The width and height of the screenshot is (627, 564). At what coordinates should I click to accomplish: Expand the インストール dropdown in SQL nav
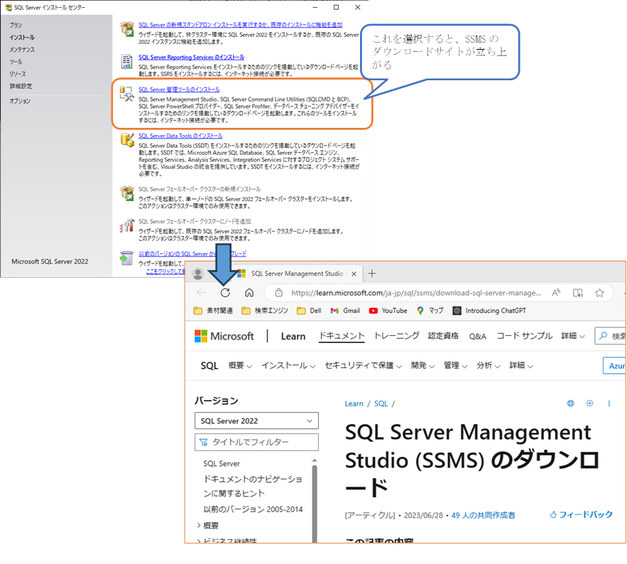point(288,366)
